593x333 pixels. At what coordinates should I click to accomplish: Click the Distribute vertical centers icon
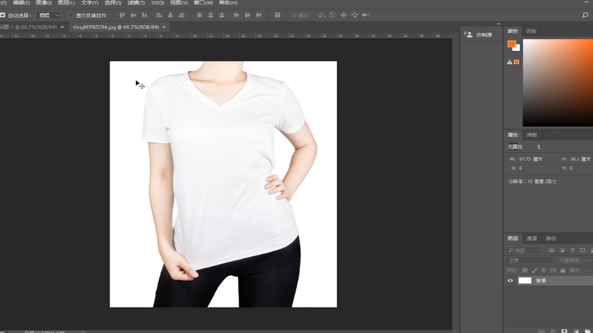(x=211, y=15)
